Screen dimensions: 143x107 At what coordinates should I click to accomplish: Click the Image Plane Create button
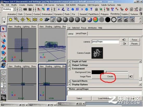tap(110, 76)
